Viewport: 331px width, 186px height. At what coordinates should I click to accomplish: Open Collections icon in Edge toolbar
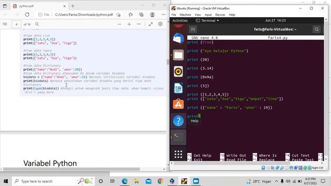(141, 14)
